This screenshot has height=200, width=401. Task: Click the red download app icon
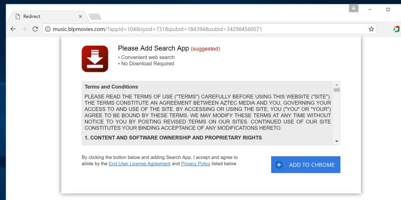(x=95, y=59)
